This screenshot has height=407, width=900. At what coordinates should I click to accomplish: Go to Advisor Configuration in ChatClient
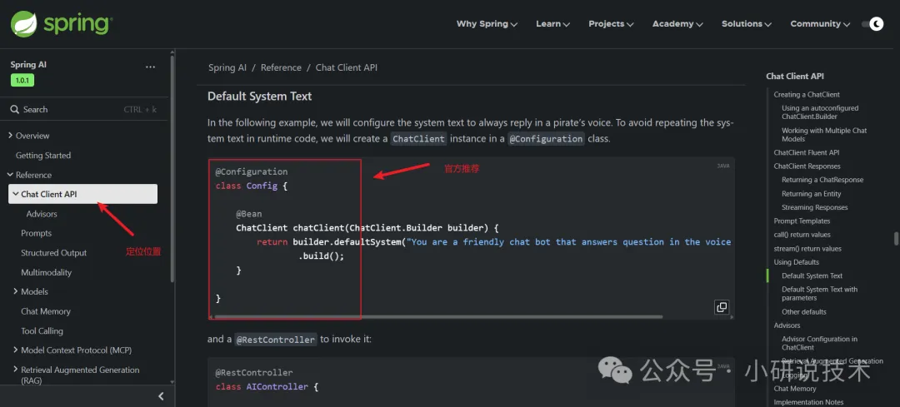click(x=820, y=343)
